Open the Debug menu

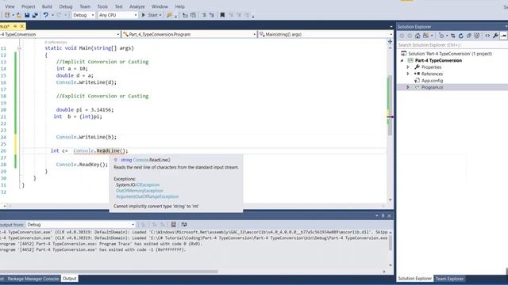coord(66,6)
